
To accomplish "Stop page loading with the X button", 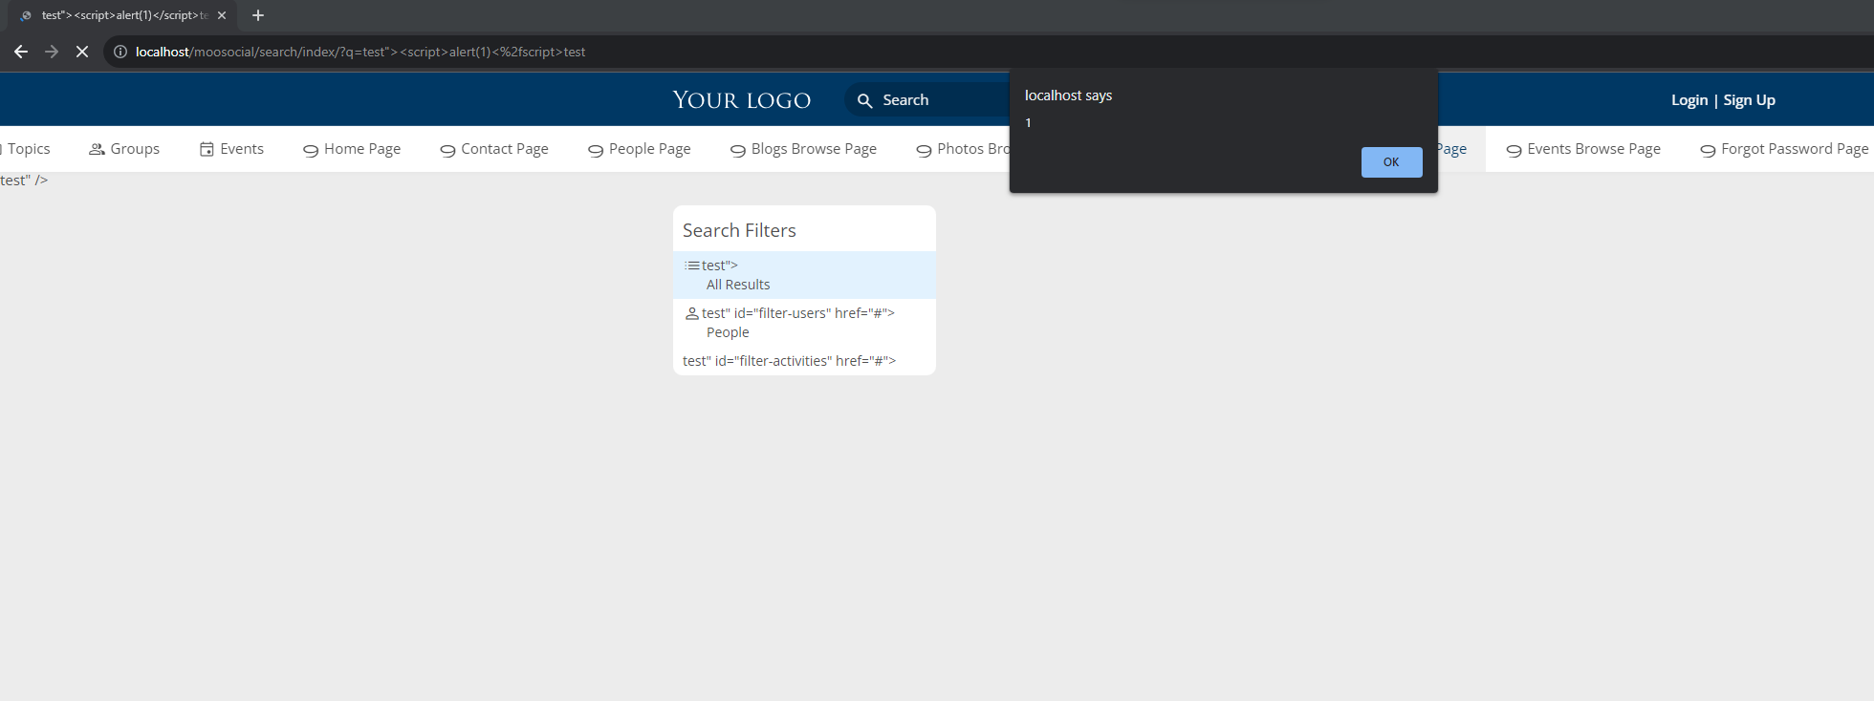I will [x=82, y=52].
